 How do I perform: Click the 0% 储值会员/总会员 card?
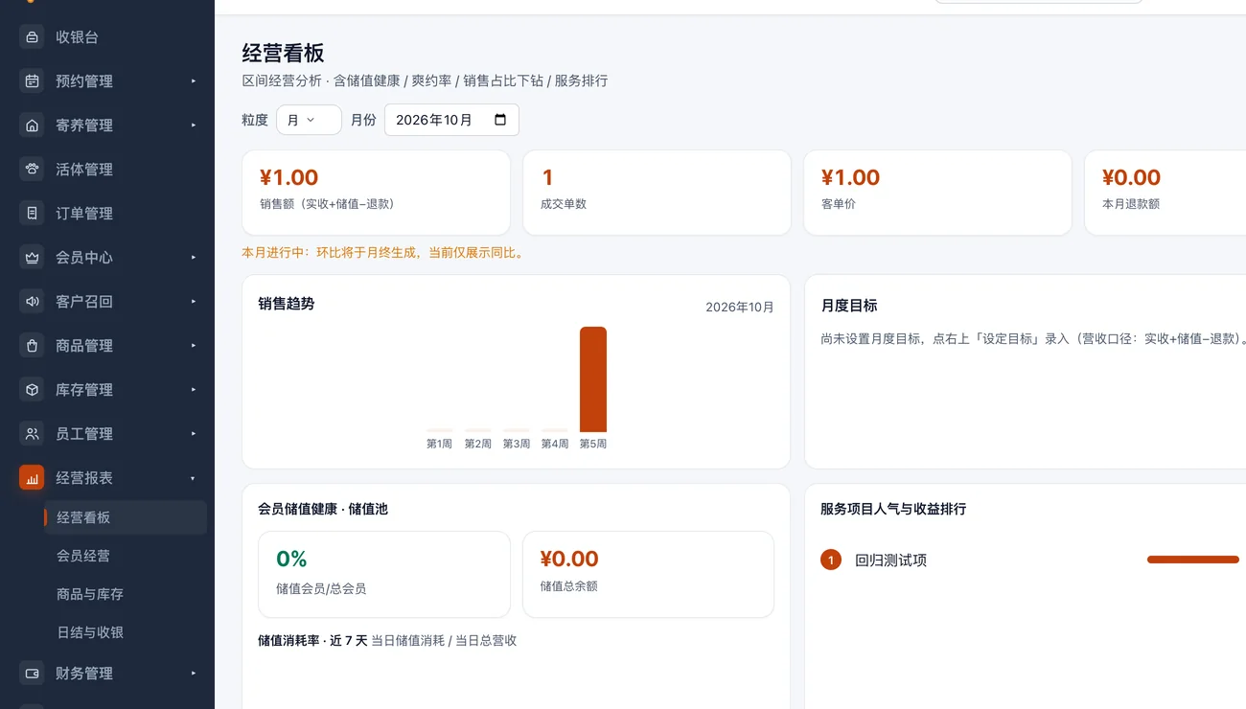tap(384, 575)
